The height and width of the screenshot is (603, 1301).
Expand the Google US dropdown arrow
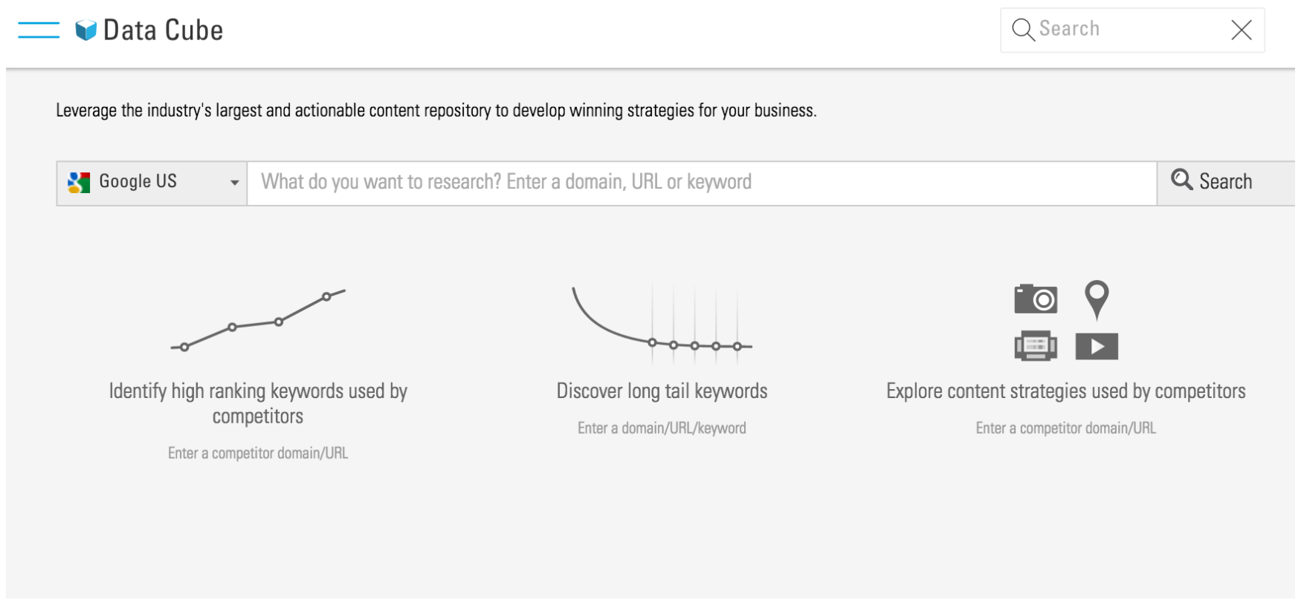[x=234, y=183]
